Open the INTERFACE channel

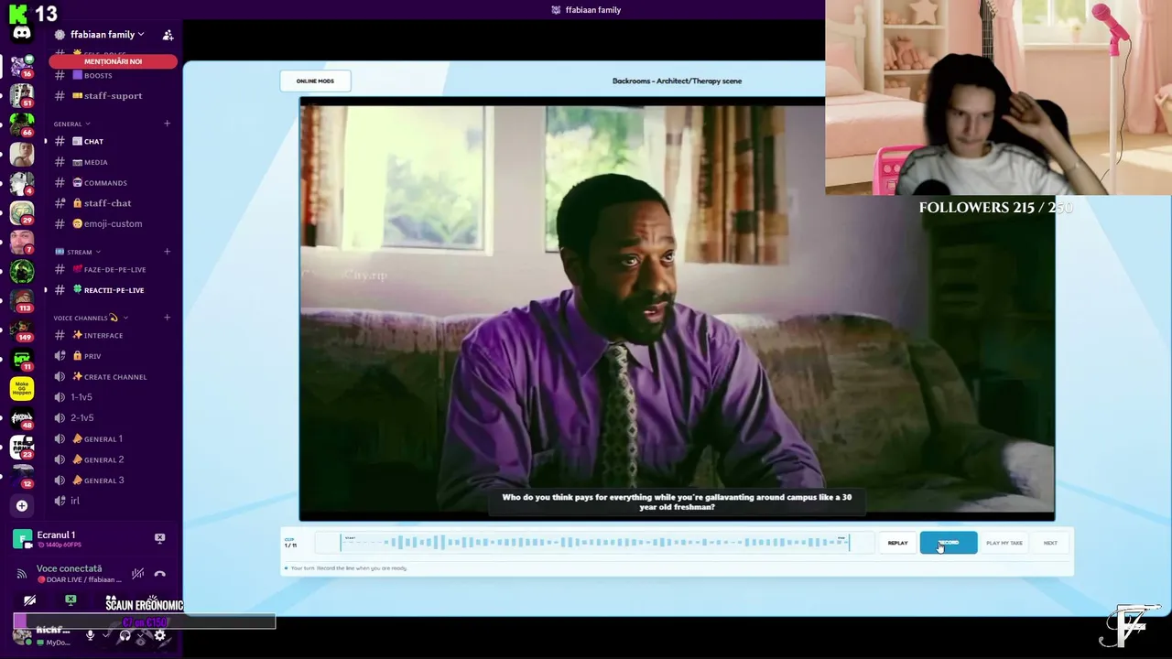(x=113, y=335)
